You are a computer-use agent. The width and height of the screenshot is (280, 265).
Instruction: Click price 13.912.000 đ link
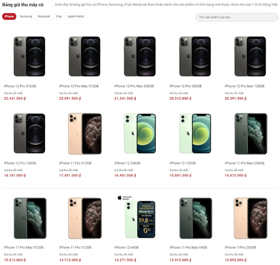181,260
